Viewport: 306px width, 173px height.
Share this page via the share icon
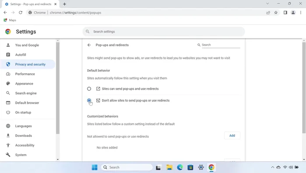pyautogui.click(x=268, y=13)
